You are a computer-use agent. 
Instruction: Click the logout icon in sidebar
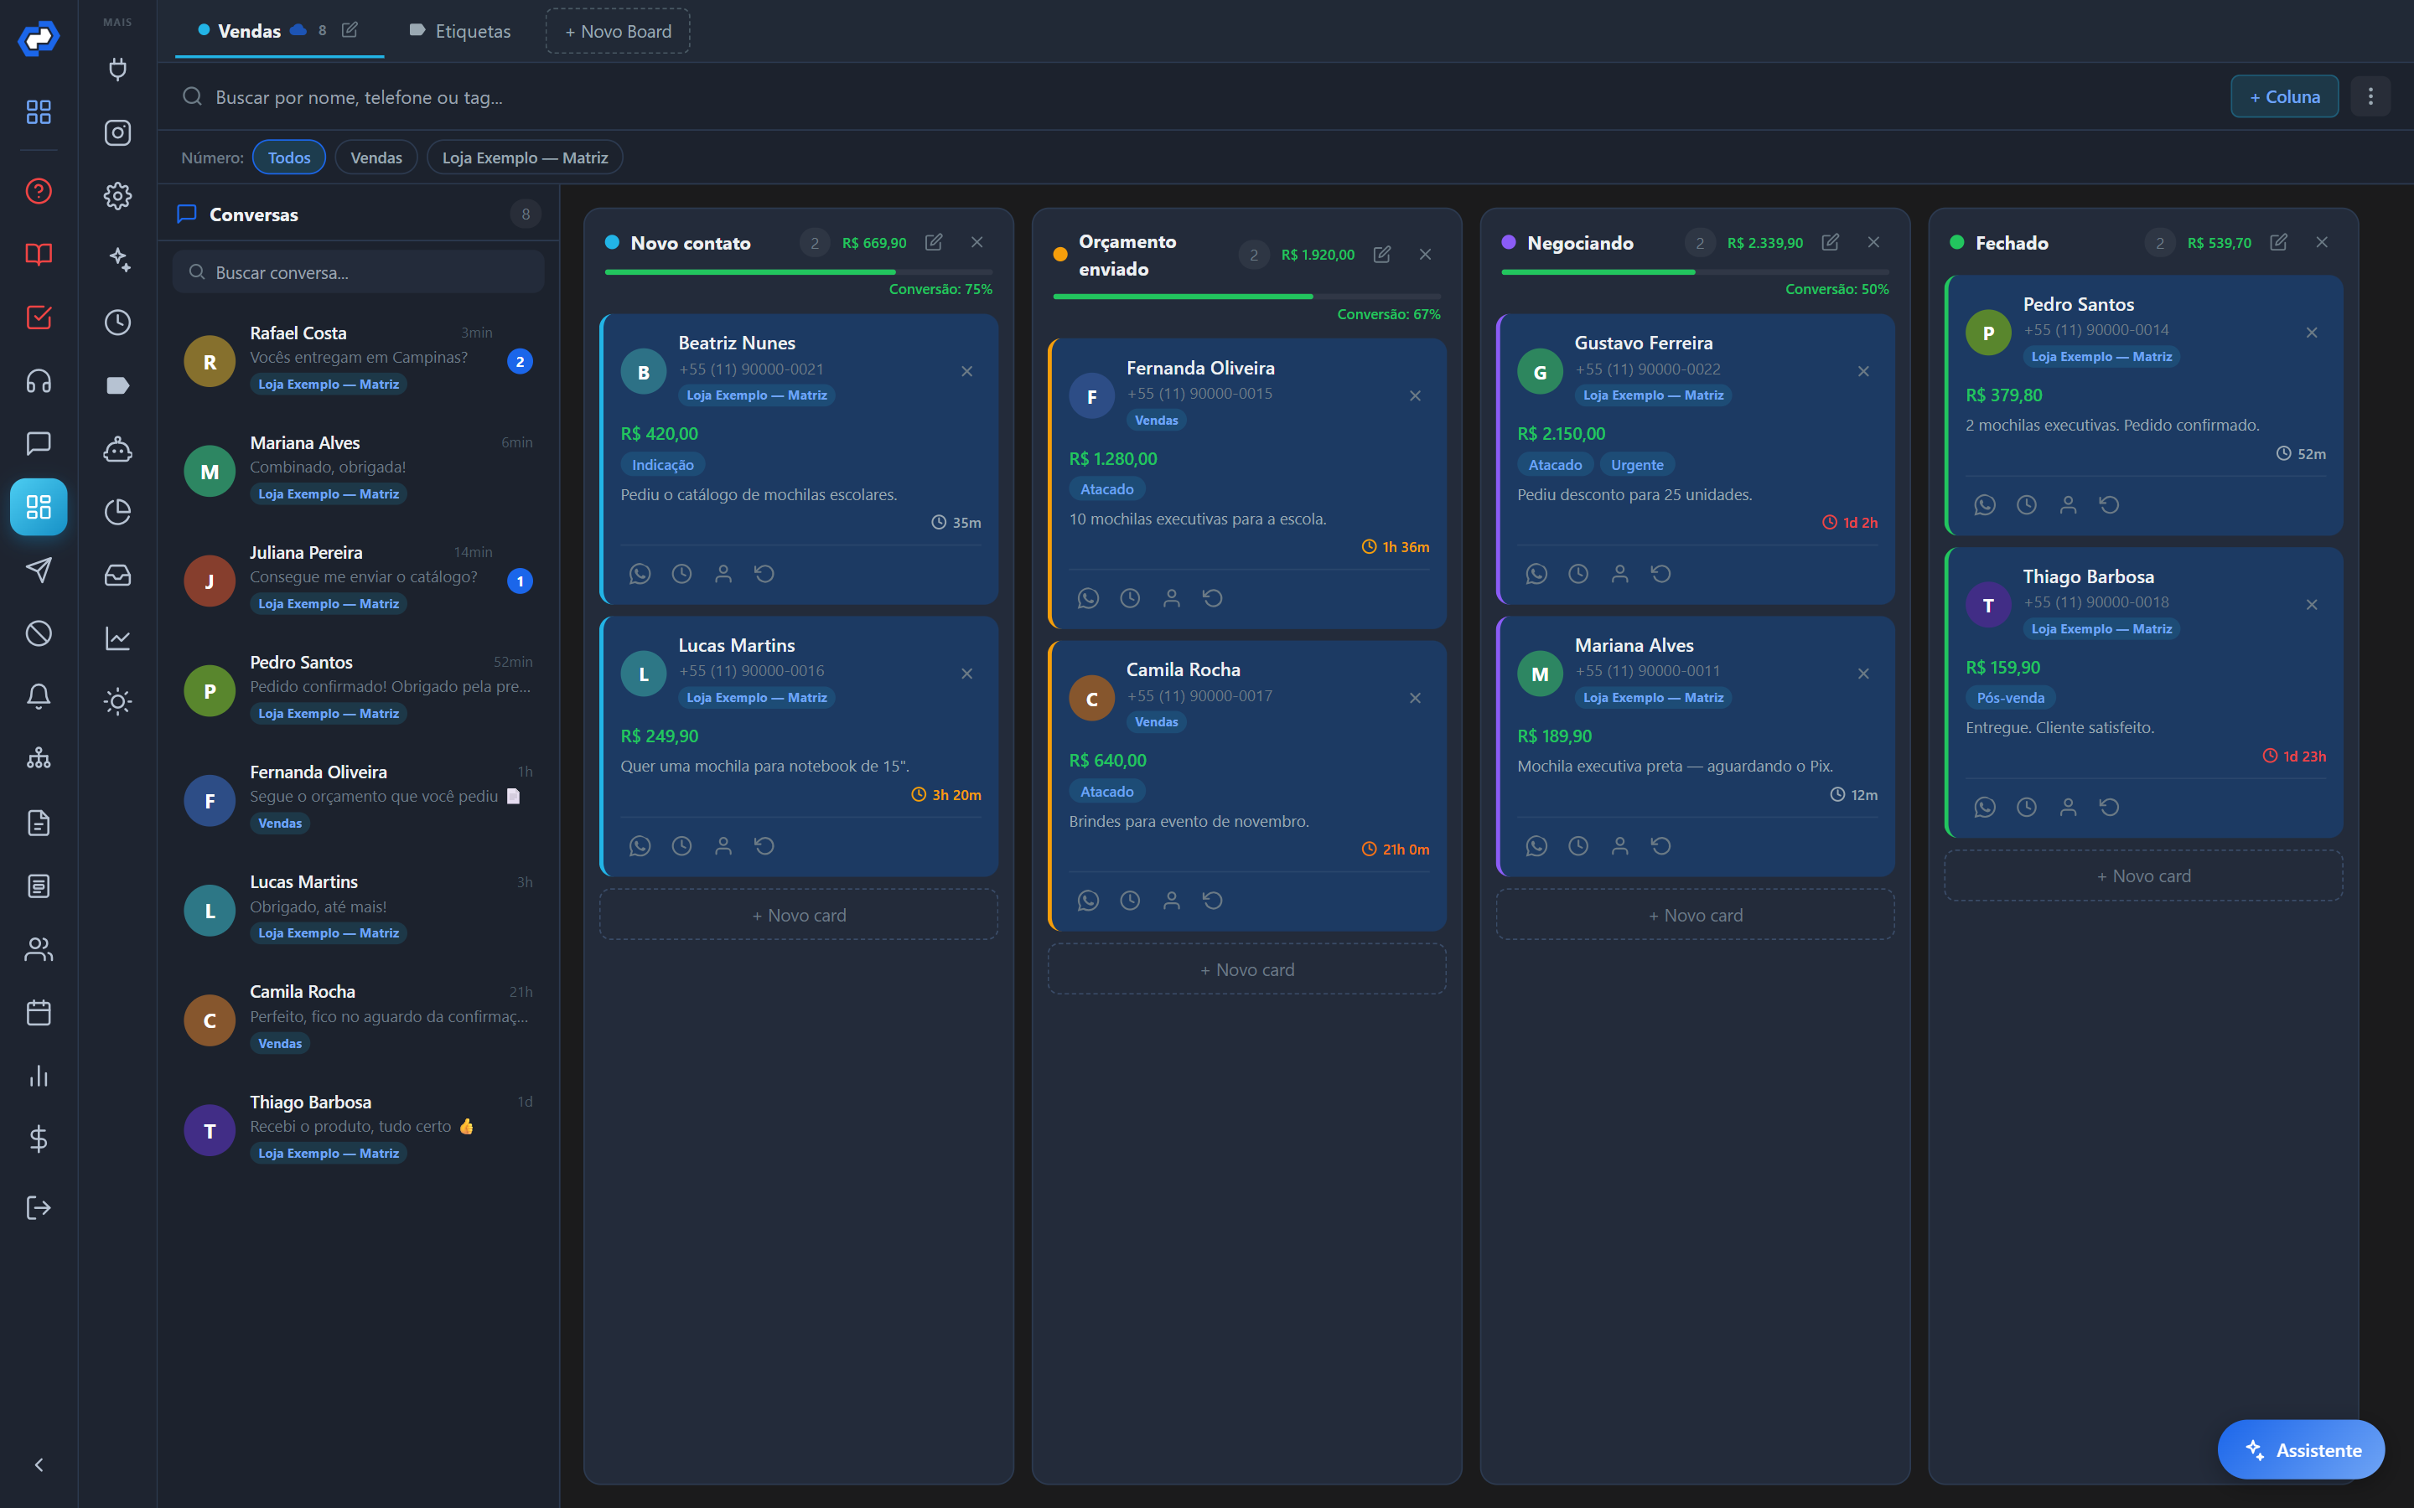39,1208
